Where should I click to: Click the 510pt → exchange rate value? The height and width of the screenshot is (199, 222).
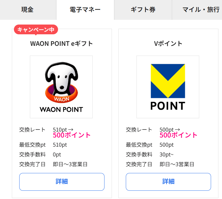[x=63, y=130]
